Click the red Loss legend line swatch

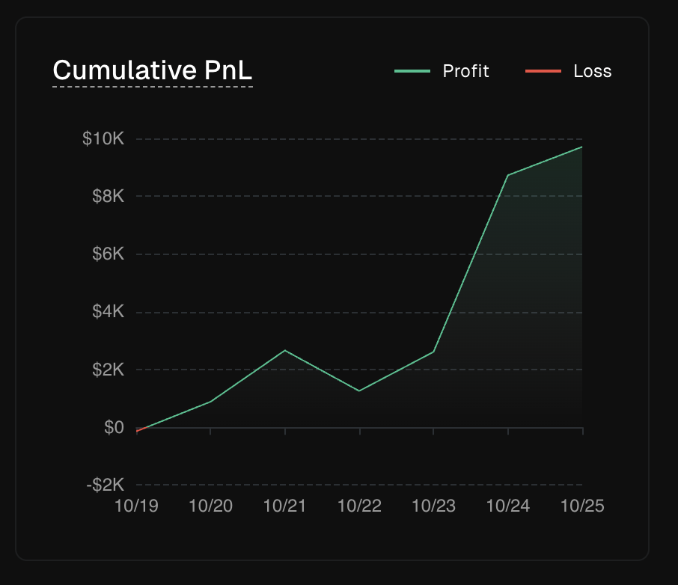[543, 71]
